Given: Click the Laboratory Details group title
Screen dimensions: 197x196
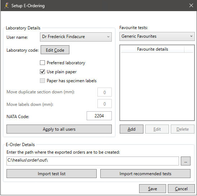Looking at the screenshot, I should 23,28.
